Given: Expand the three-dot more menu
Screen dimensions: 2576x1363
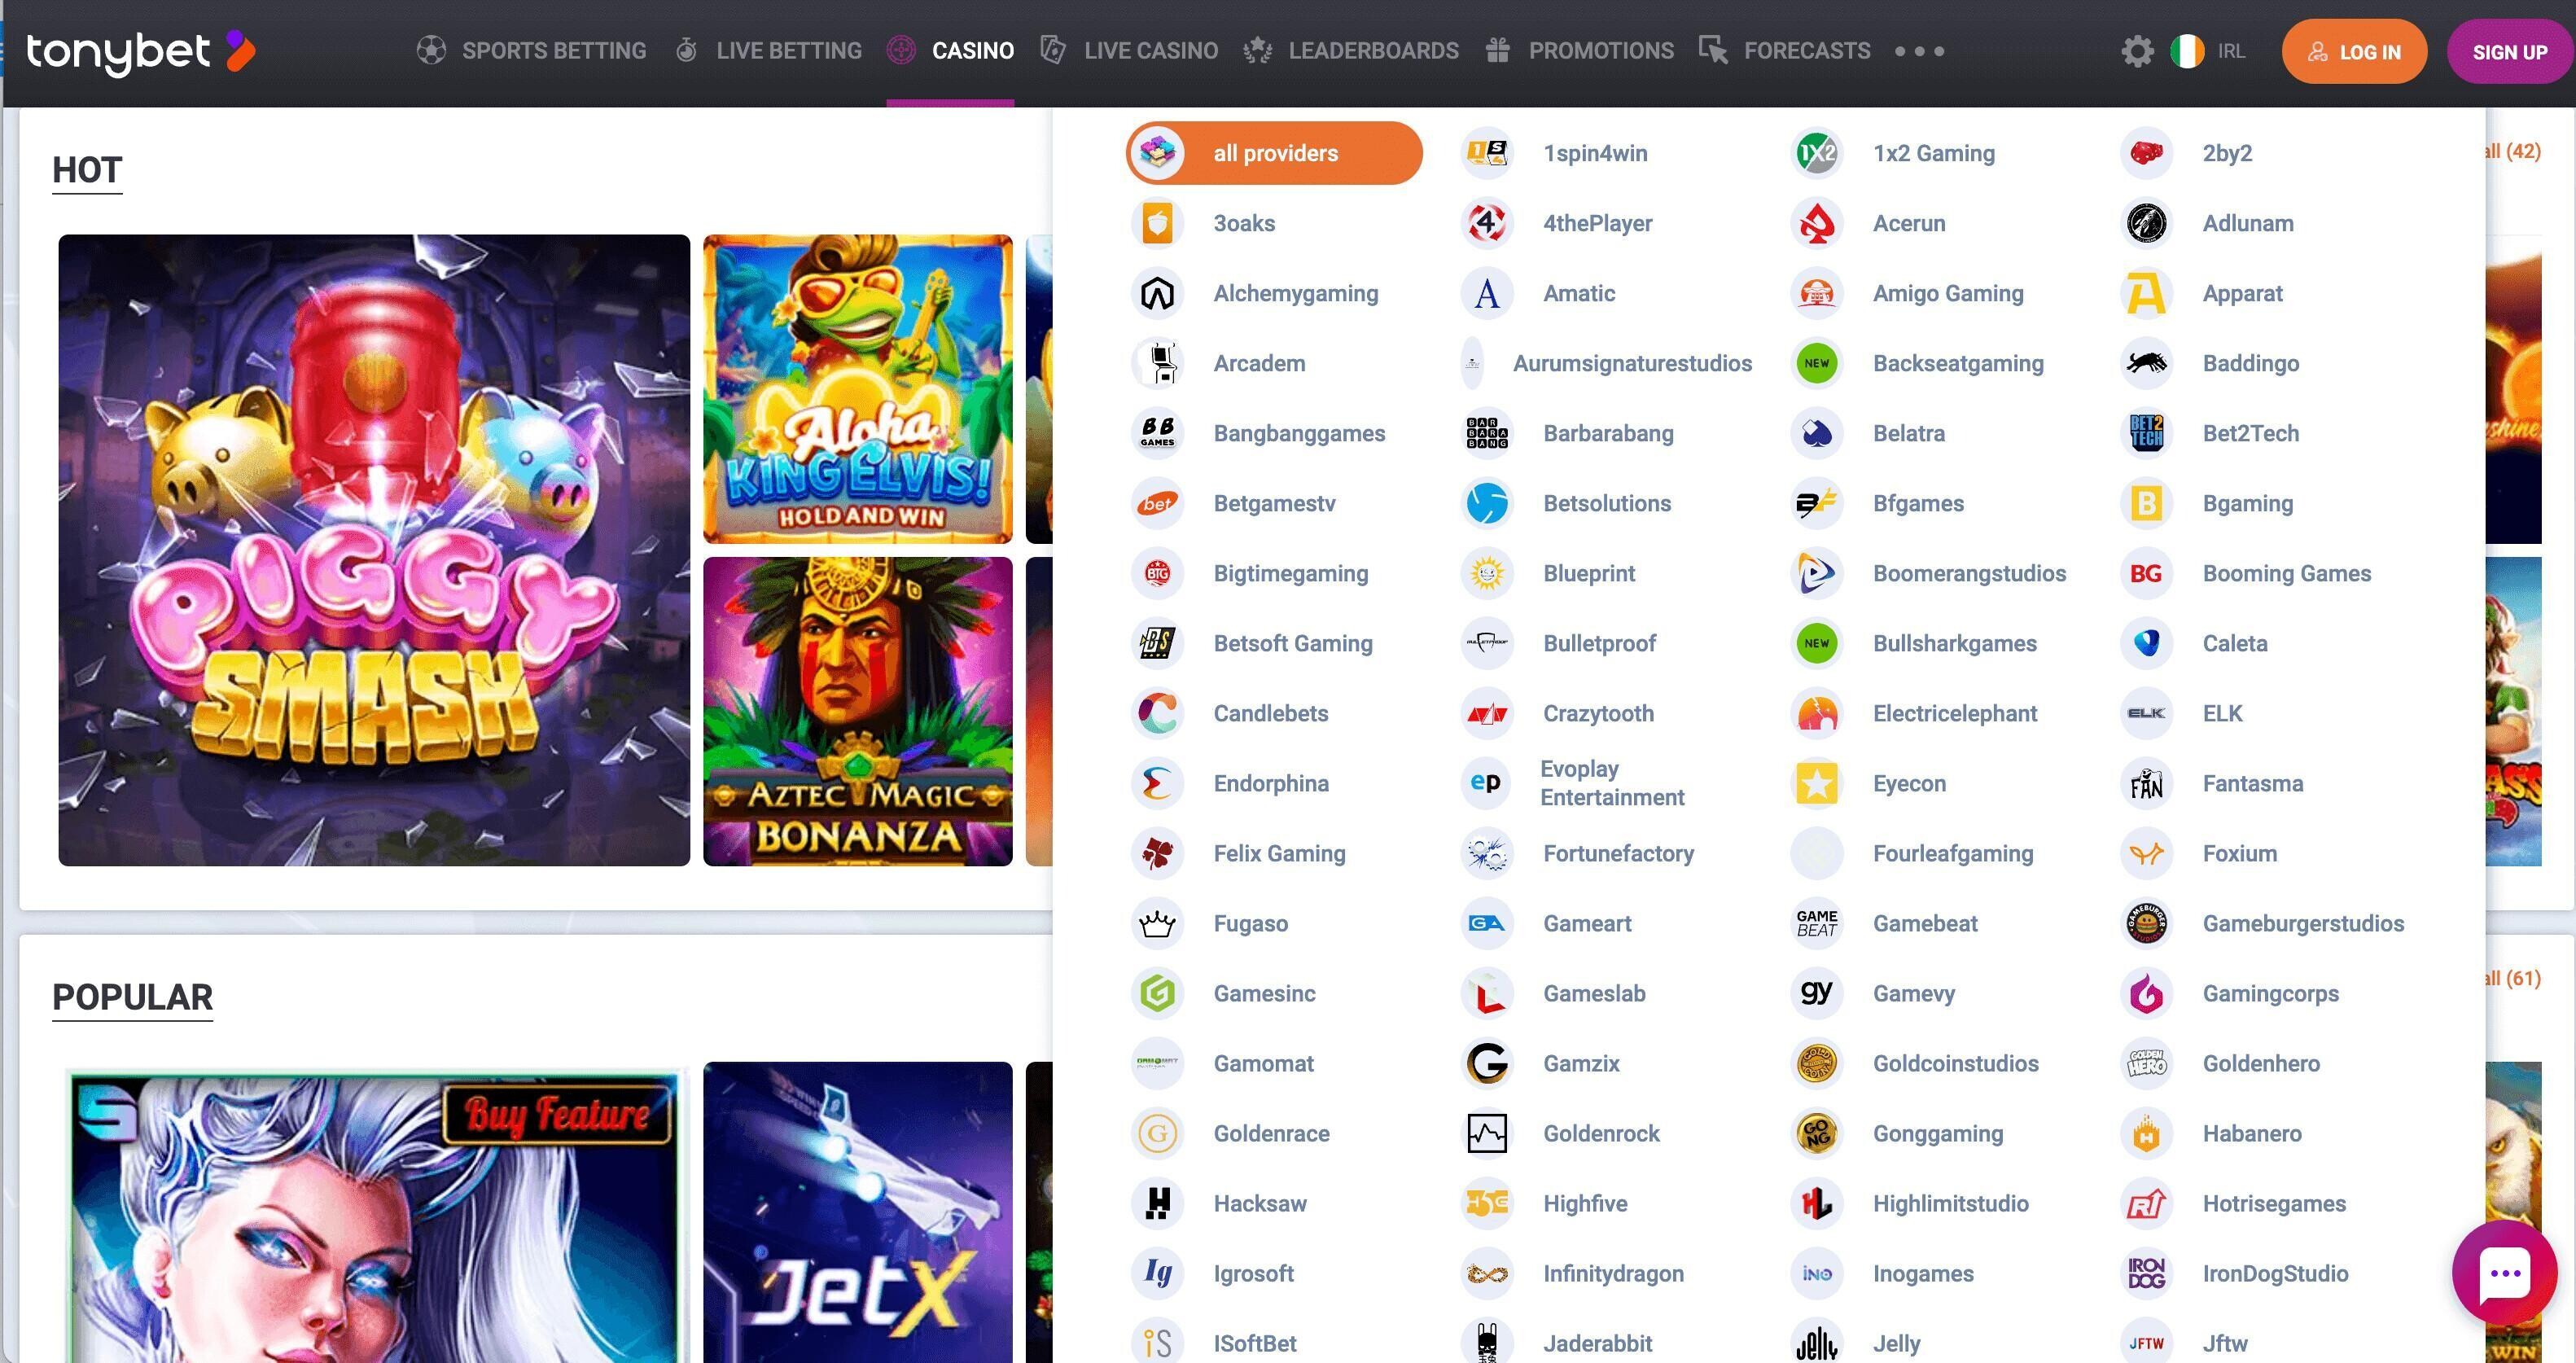Looking at the screenshot, I should (x=1918, y=51).
